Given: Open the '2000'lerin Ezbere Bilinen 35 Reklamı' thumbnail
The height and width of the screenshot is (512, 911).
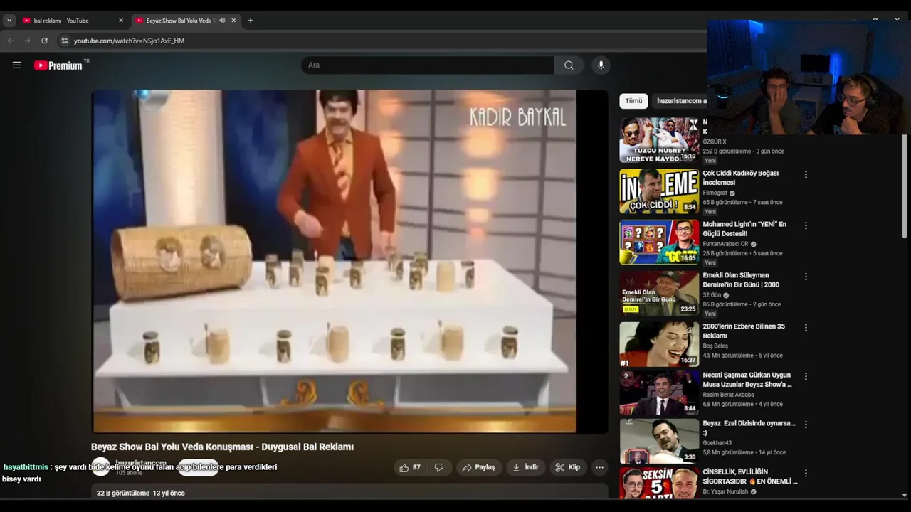Looking at the screenshot, I should click(659, 345).
